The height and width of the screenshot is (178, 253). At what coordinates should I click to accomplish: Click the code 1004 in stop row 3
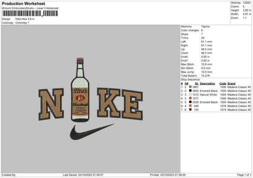point(223,95)
